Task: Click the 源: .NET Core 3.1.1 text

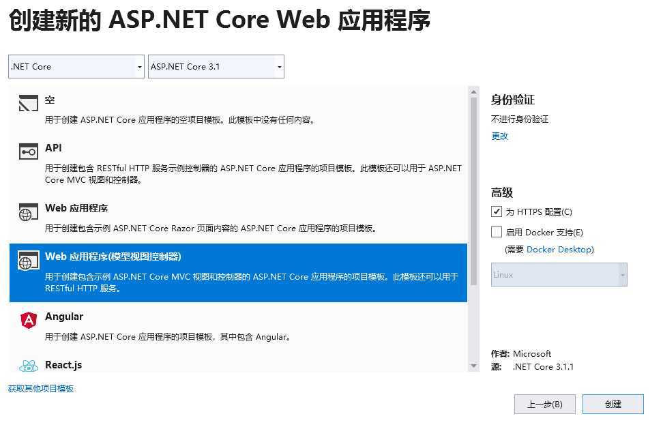Action: (532, 366)
